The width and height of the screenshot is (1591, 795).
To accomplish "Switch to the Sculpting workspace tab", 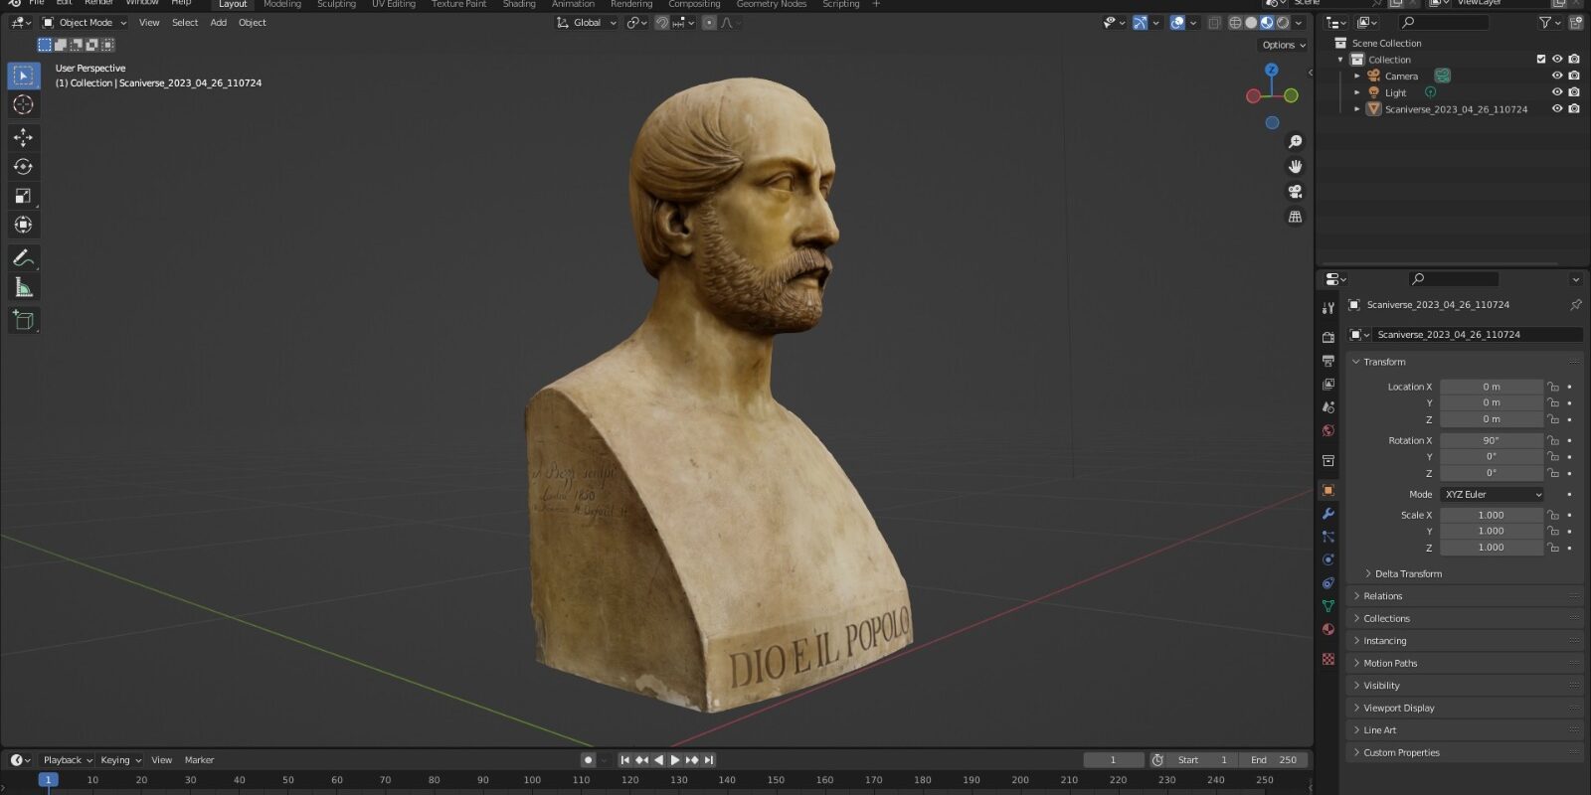I will click(x=336, y=5).
